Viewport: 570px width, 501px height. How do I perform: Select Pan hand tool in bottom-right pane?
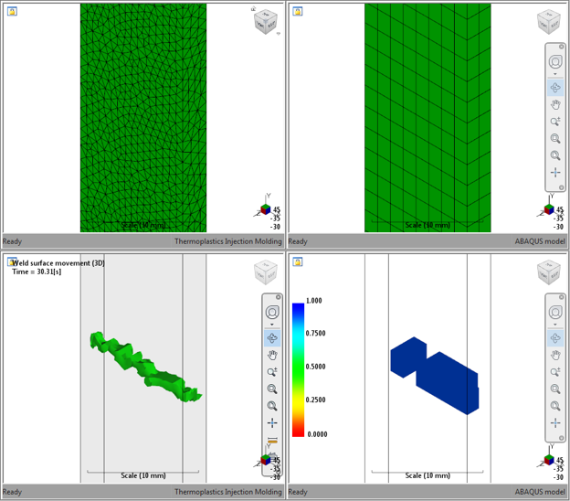click(555, 355)
